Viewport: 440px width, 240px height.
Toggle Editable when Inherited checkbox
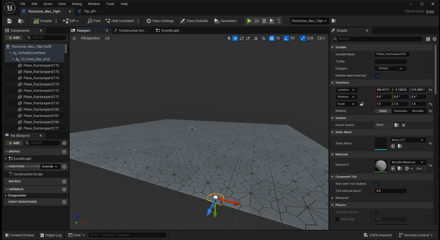pyautogui.click(x=377, y=76)
